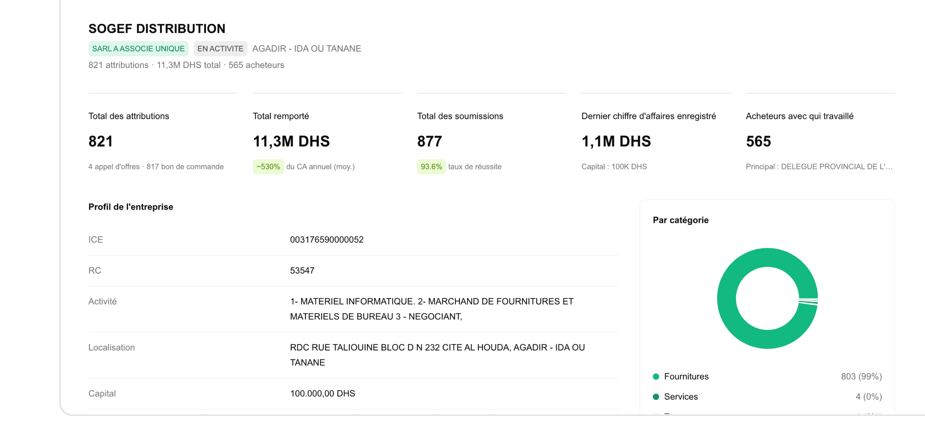This screenshot has height=430, width=925.
Task: Click the dark green Services legend dot
Action: point(656,396)
